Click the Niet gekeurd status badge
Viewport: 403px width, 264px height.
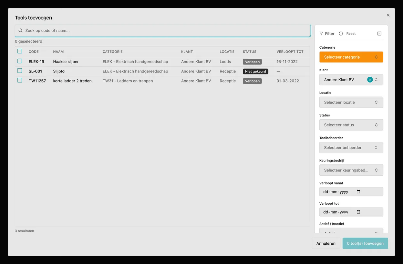point(255,72)
